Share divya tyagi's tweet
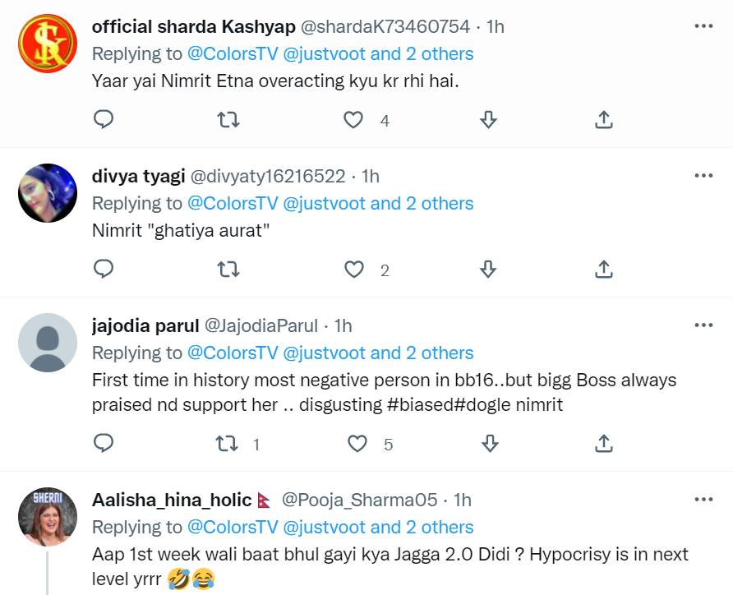The width and height of the screenshot is (733, 595). (x=603, y=270)
